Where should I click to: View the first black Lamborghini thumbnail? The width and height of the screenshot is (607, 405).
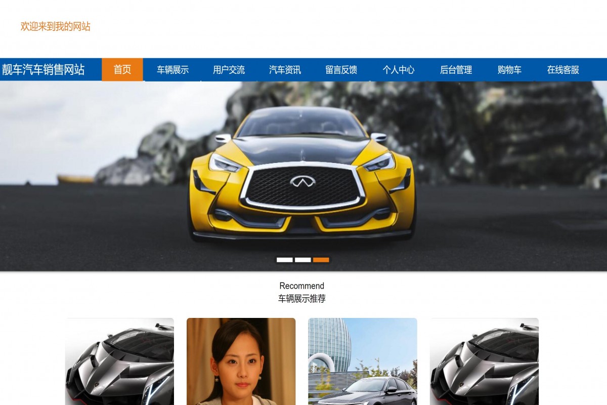pyautogui.click(x=119, y=361)
